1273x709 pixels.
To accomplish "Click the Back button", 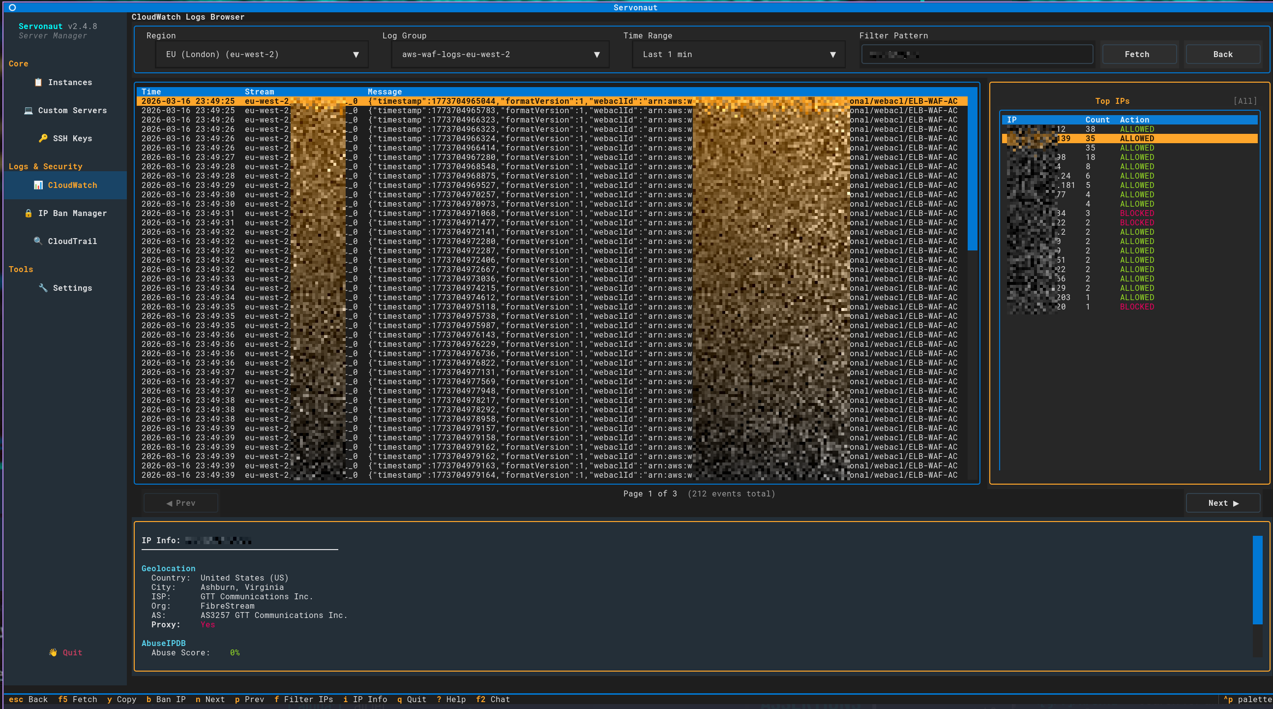I will coord(1223,55).
